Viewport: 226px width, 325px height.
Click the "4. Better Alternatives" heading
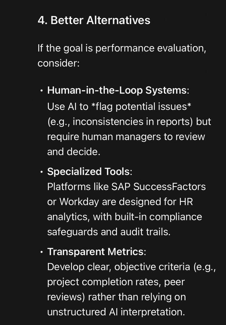(94, 20)
